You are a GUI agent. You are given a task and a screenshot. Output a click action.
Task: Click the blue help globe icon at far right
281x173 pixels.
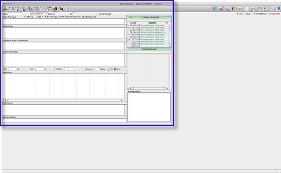tap(278, 9)
